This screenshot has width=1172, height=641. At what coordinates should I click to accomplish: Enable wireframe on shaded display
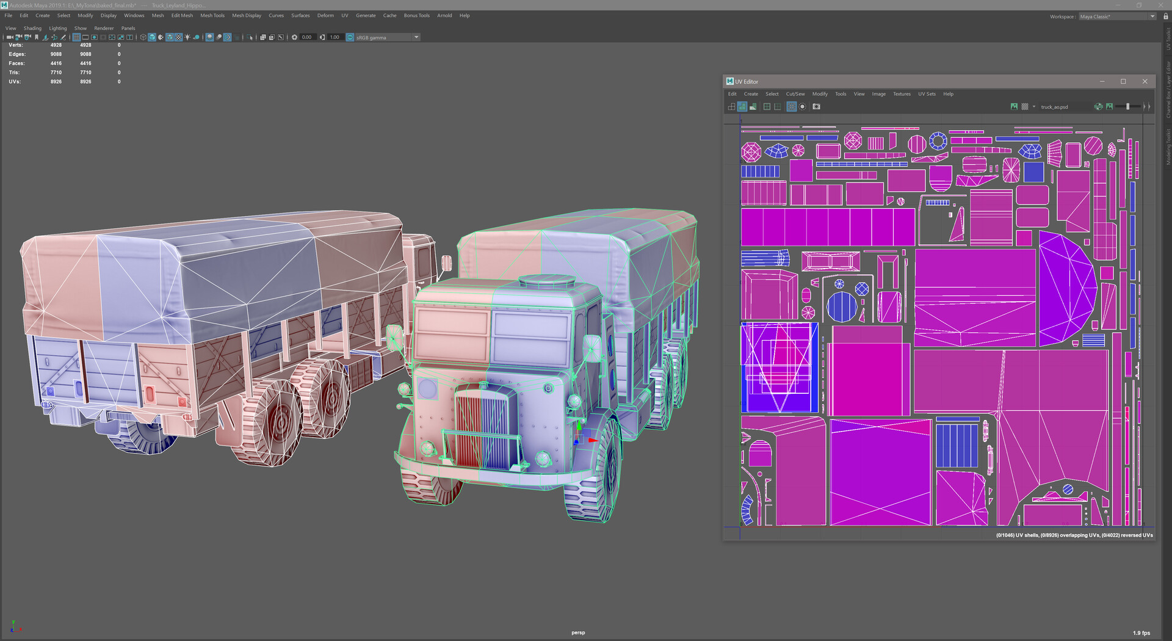point(170,37)
